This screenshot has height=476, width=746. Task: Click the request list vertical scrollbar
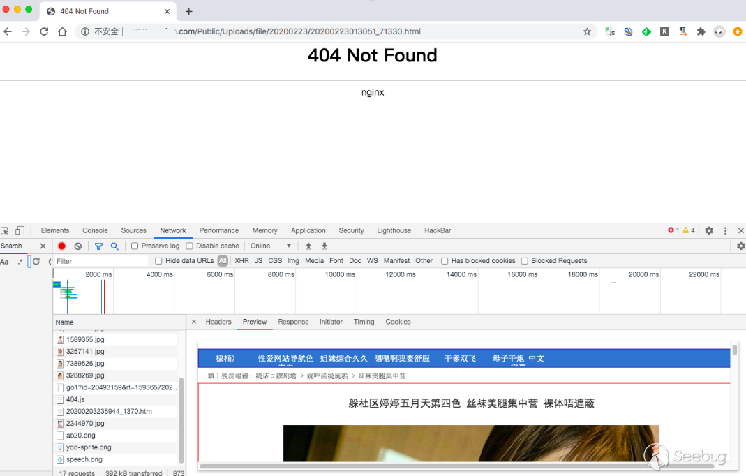pyautogui.click(x=181, y=420)
